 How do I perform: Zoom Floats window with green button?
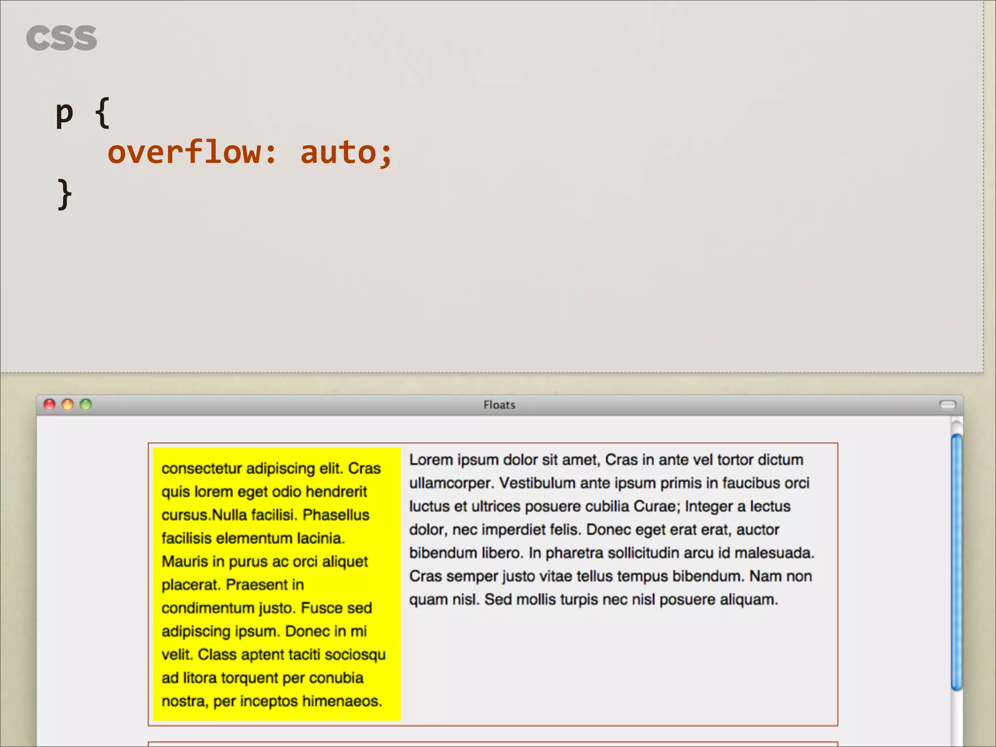click(86, 405)
